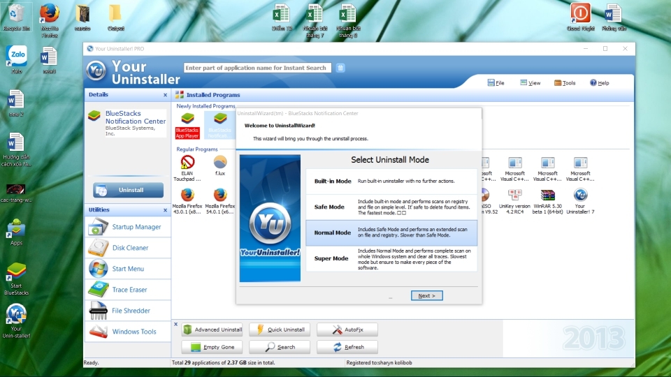Select Mozilla Firefox 54.0.1 program icon

pos(220,201)
